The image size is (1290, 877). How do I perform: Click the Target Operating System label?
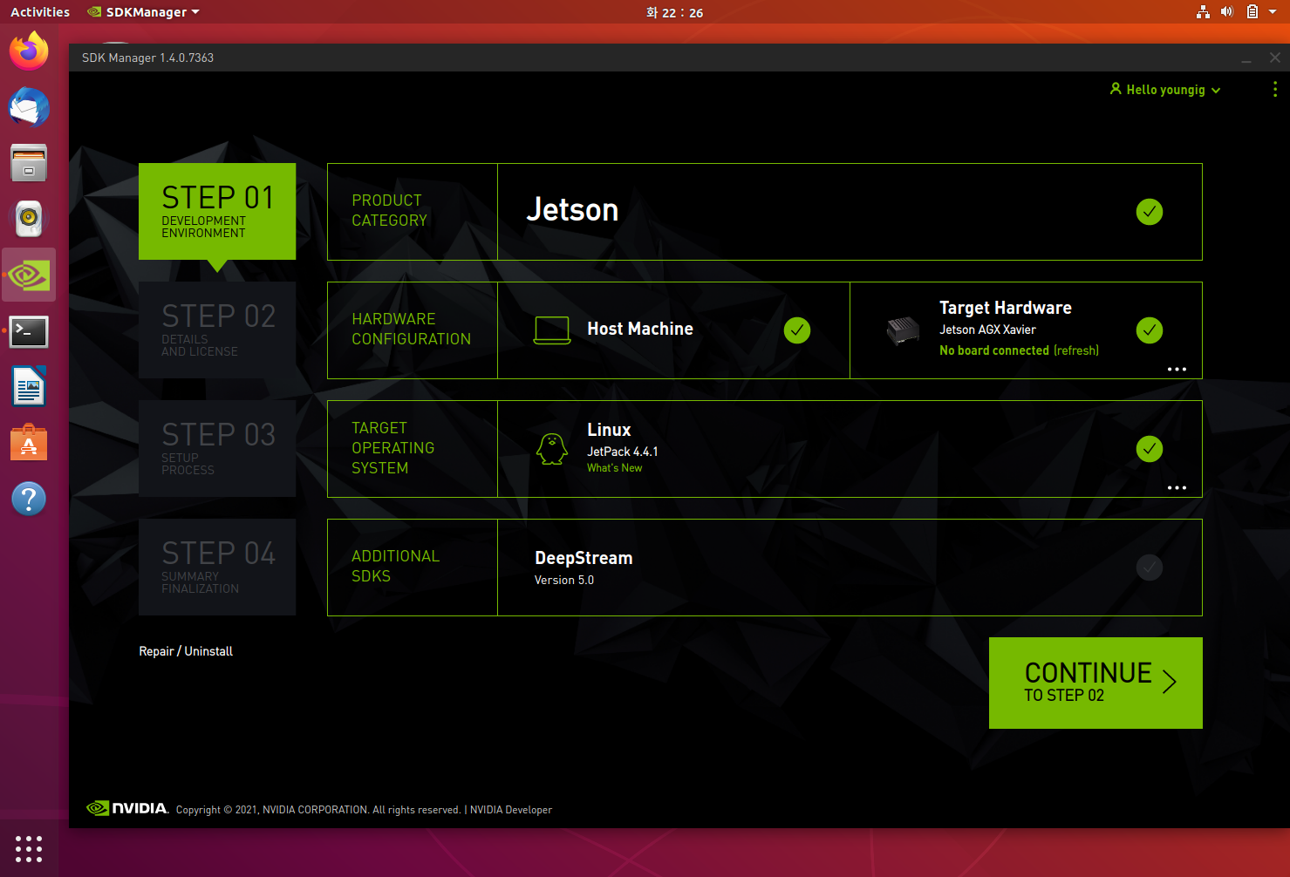click(392, 448)
